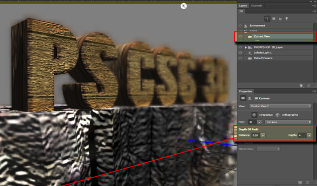
Task: Filter 3D panel by whole scene
Action: pos(267,19)
